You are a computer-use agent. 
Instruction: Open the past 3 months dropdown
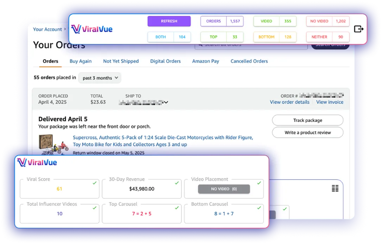click(x=100, y=78)
